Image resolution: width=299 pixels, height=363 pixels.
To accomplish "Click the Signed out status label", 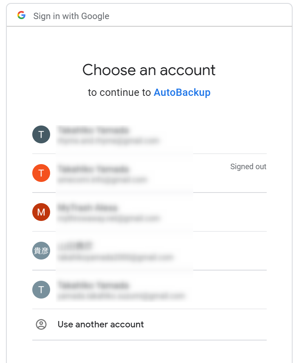I will tap(248, 167).
